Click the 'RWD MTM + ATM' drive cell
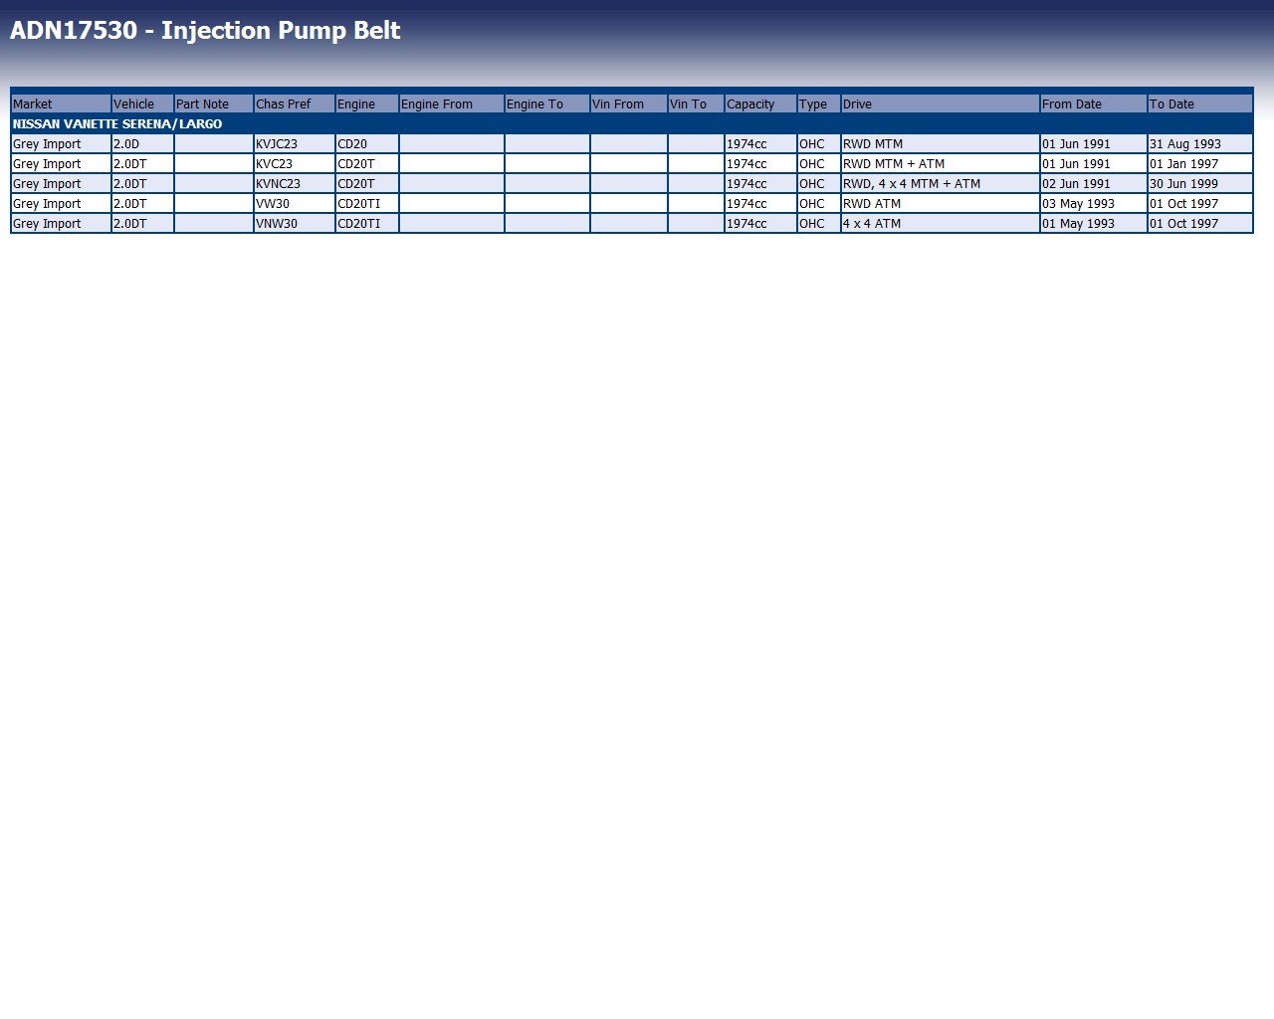Image resolution: width=1274 pixels, height=1019 pixels. tap(941, 163)
